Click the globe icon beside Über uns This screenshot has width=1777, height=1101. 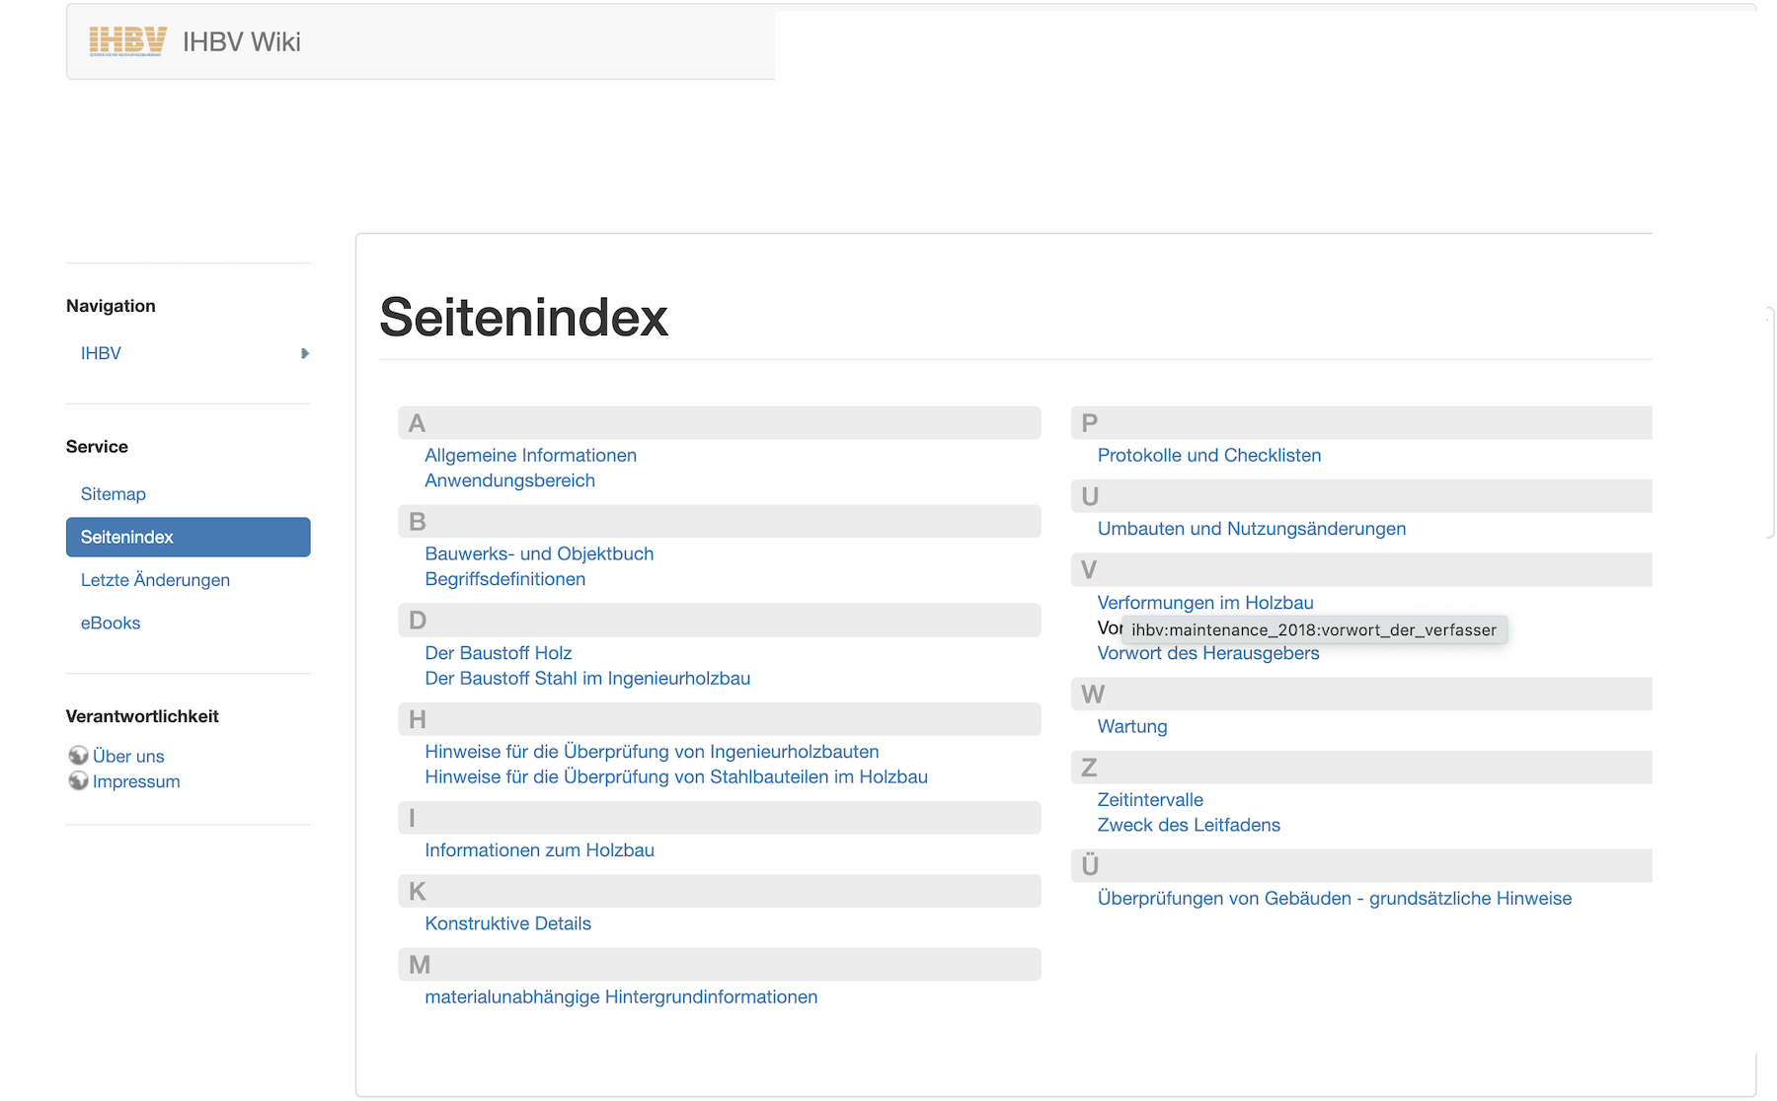pos(80,756)
